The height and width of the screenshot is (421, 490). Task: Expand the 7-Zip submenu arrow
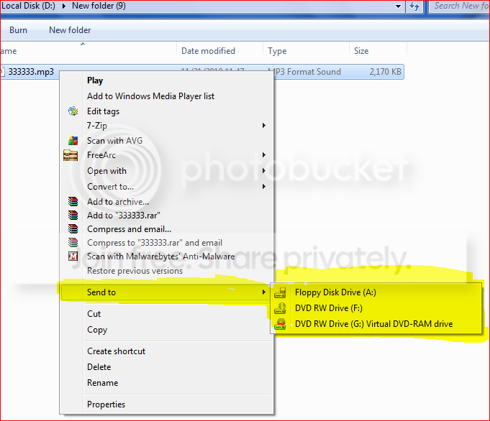pyautogui.click(x=264, y=126)
